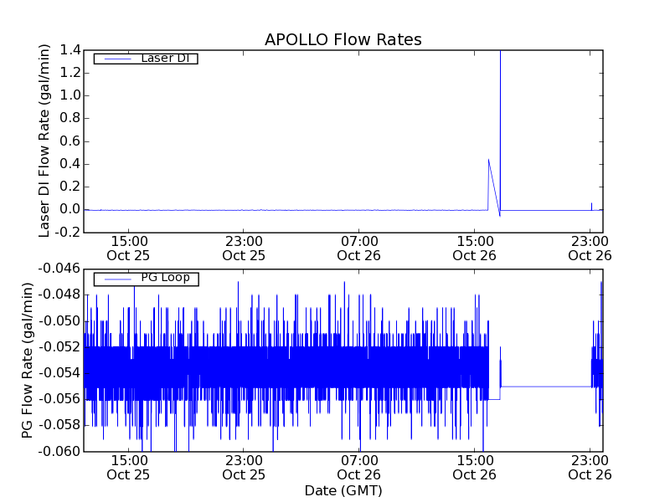Click 23:00 Oct 26 under the Laser DI plot
Screen dimensions: 670x502
click(x=590, y=248)
